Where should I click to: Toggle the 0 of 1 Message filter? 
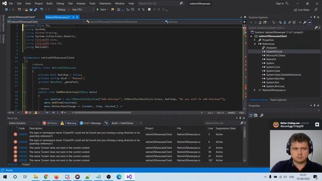(91, 123)
